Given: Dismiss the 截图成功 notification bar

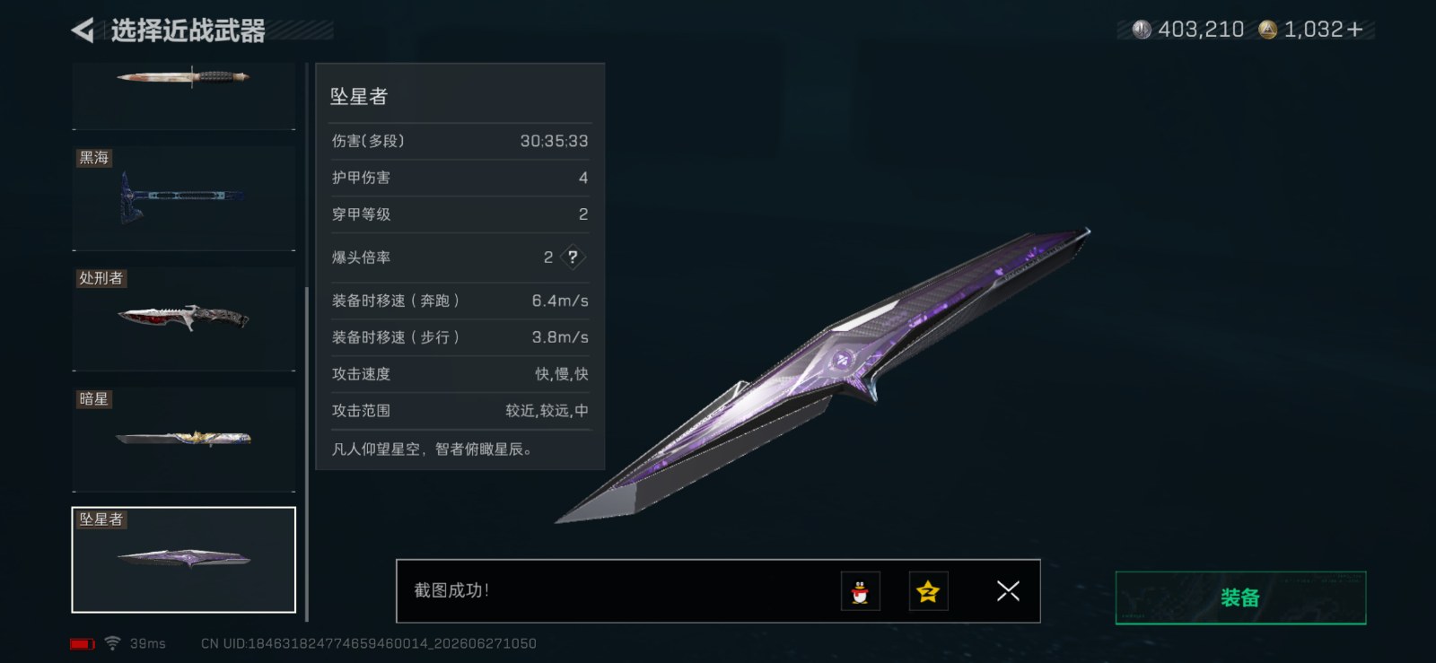Looking at the screenshot, I should point(1008,590).
